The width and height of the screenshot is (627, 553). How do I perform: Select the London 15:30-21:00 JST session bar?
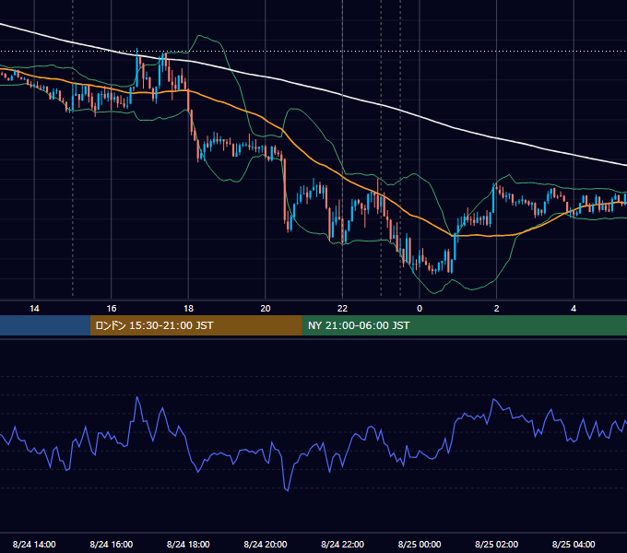(195, 325)
